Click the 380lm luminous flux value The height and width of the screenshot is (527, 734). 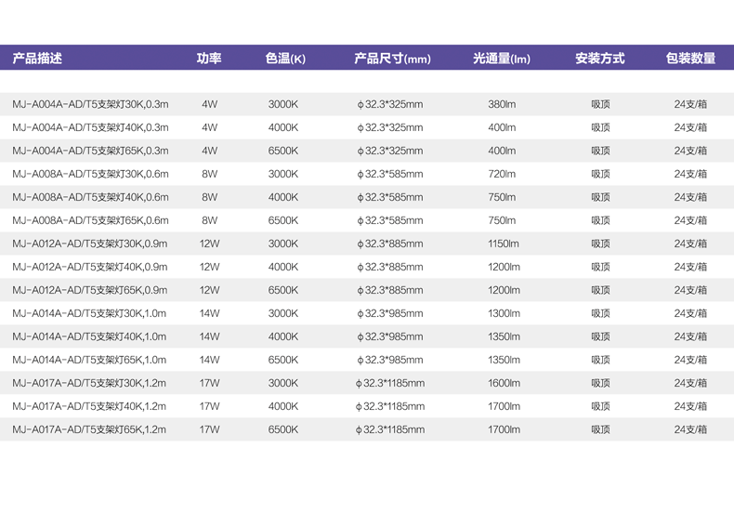pyautogui.click(x=502, y=104)
